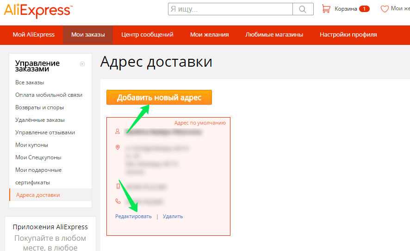Open the Мой AliExpress tab
This screenshot has height=251, width=410.
click(x=33, y=35)
